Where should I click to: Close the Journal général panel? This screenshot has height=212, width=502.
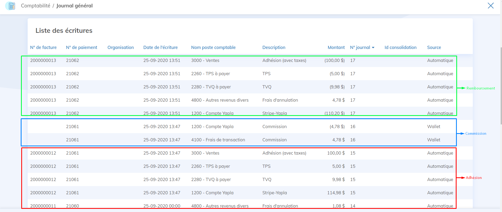(x=491, y=6)
